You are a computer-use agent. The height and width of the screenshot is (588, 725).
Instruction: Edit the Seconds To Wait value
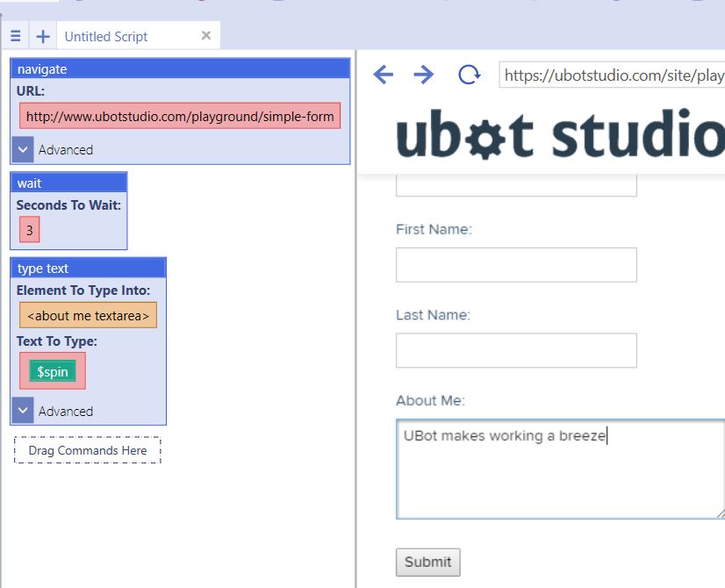pyautogui.click(x=30, y=230)
